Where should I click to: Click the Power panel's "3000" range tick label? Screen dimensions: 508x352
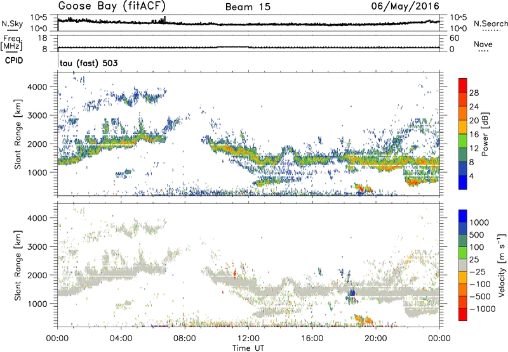coord(37,116)
